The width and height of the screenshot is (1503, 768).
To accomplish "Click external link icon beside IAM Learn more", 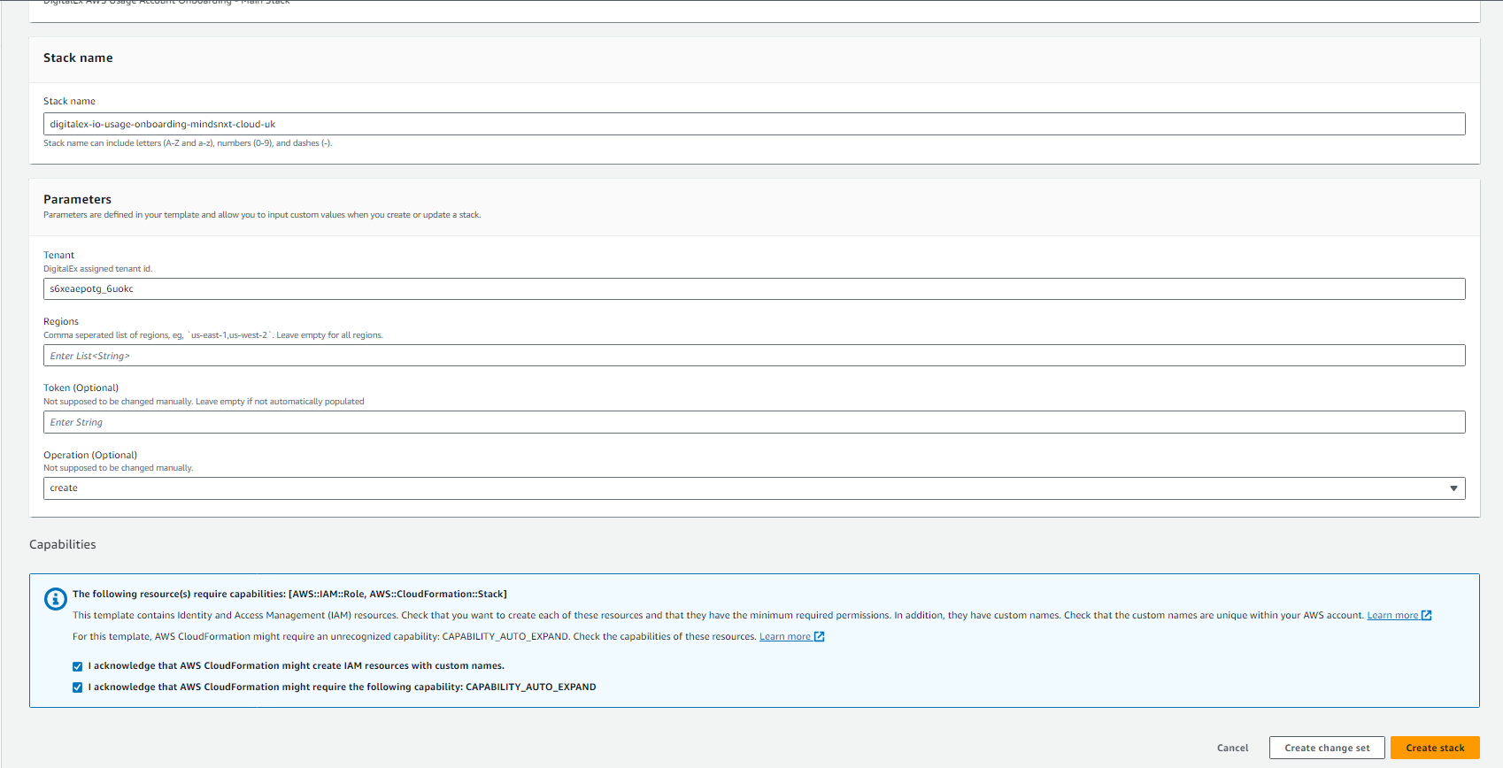I will coord(1426,616).
